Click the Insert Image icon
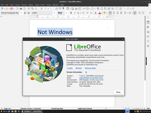Viewport: 151px width, 113px height. tap(73, 8)
